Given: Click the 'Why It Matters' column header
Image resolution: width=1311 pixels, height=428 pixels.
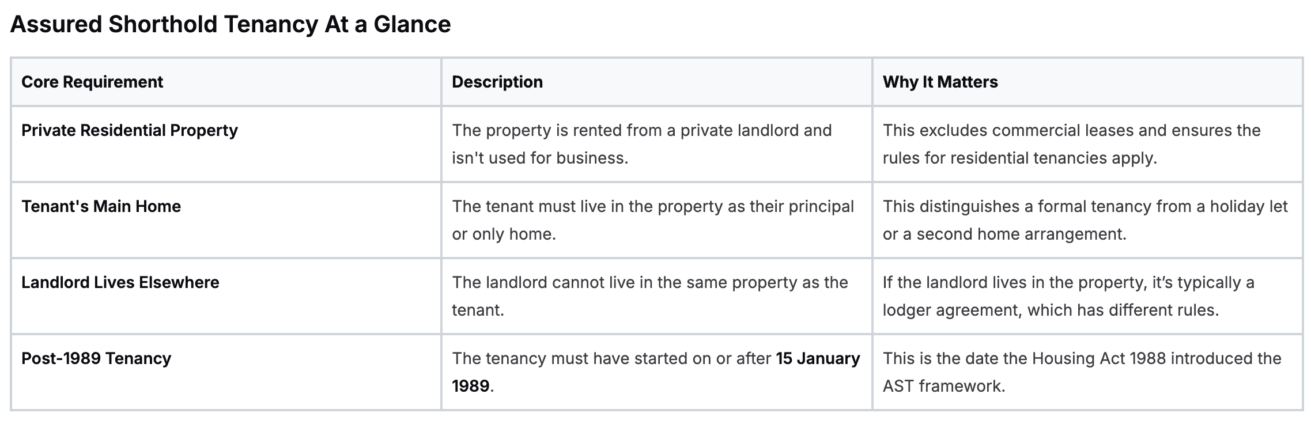Looking at the screenshot, I should point(940,82).
